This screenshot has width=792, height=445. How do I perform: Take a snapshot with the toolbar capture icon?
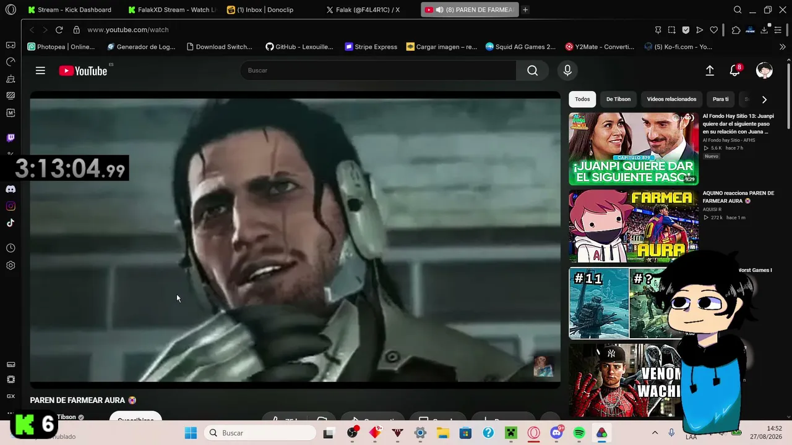672,30
